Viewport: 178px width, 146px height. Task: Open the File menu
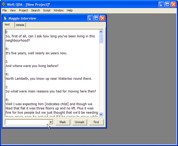click(5, 10)
